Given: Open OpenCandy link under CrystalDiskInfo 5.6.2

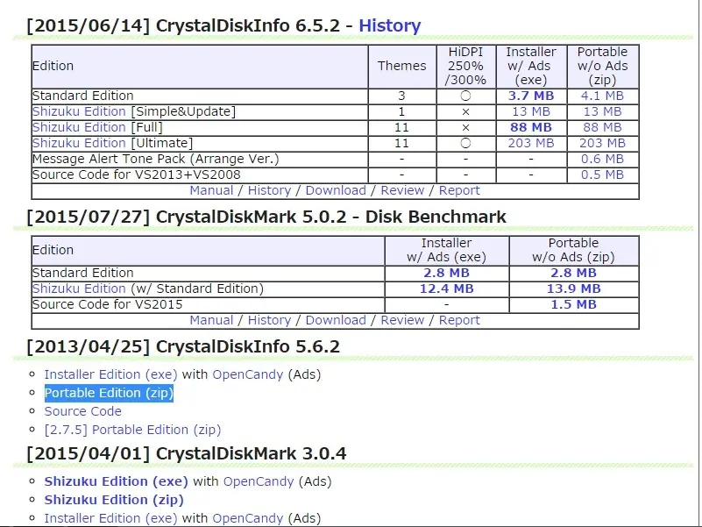Looking at the screenshot, I should point(247,374).
